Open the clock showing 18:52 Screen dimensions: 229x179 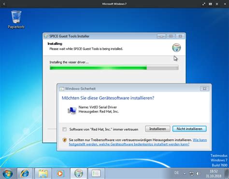click(214, 174)
